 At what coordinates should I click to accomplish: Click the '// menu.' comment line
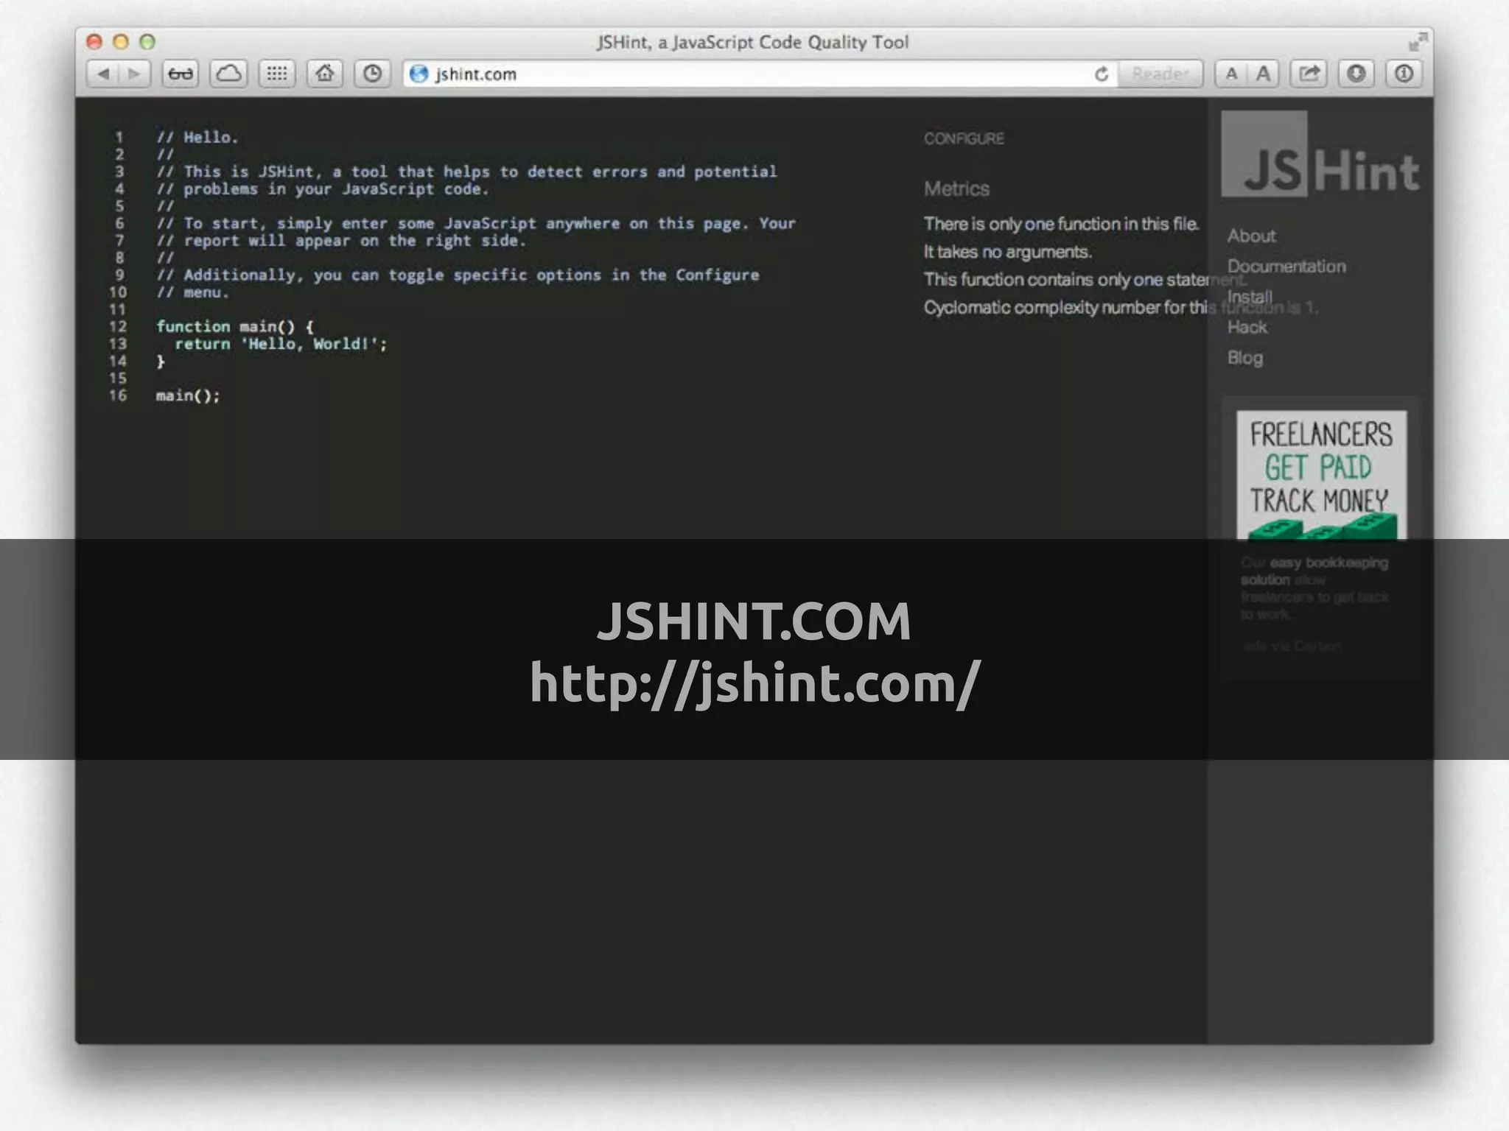(x=192, y=292)
